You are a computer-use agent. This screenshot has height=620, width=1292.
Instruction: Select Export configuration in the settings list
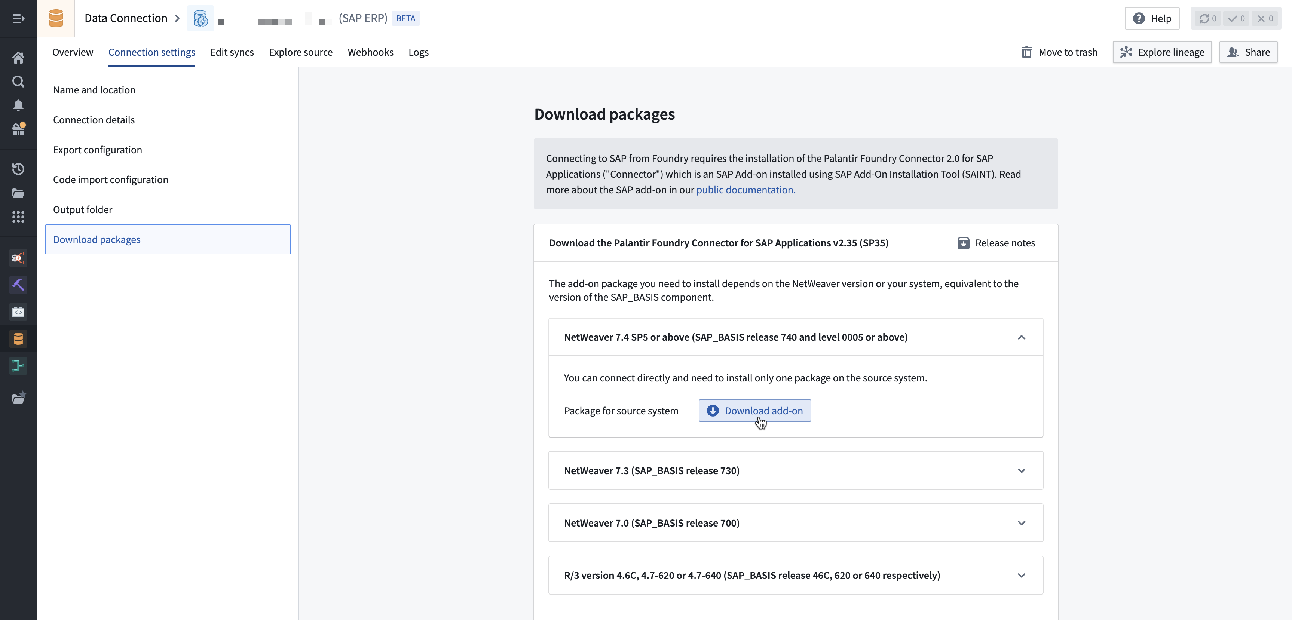tap(97, 149)
